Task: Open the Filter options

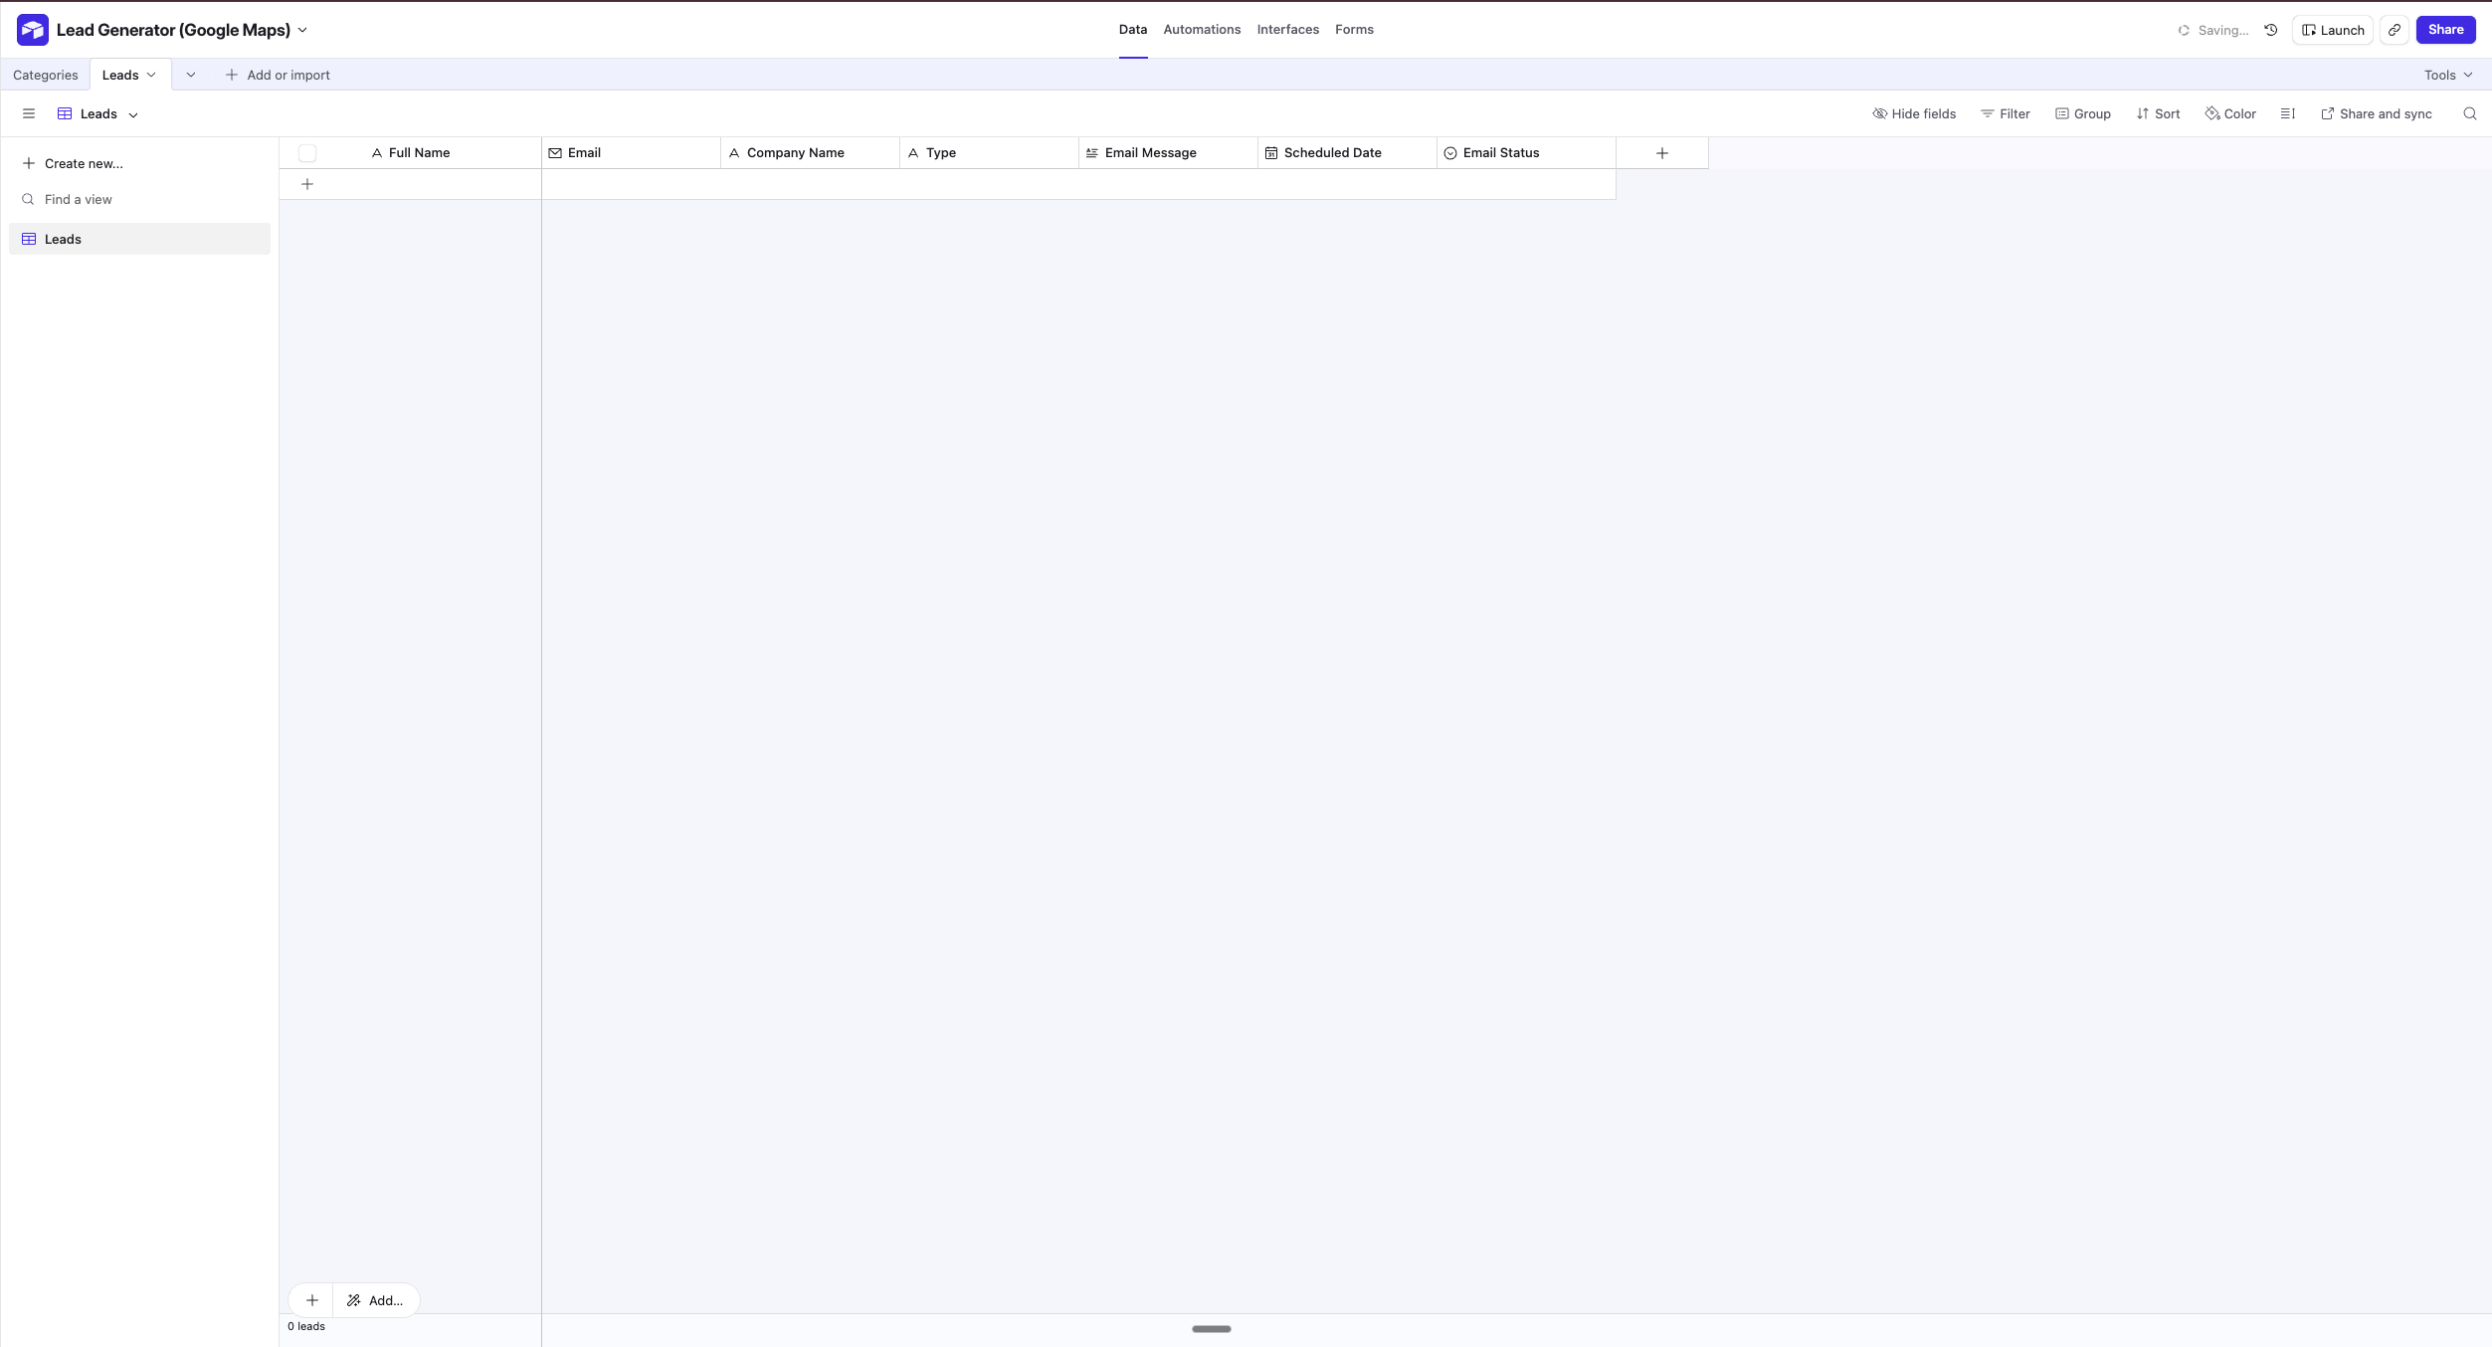Action: (2006, 113)
